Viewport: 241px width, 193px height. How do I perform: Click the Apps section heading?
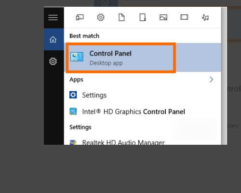(x=76, y=80)
